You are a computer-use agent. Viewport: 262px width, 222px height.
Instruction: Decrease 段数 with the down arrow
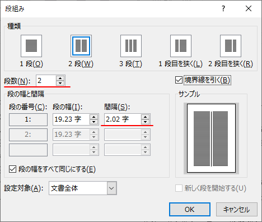coord(60,83)
